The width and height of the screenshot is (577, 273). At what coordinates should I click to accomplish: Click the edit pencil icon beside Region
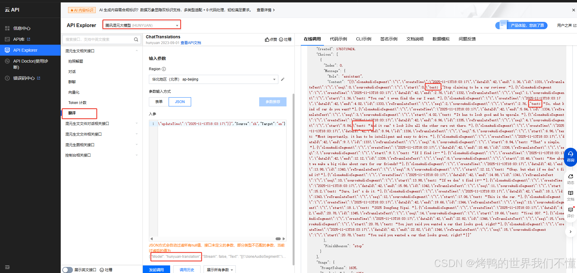pyautogui.click(x=283, y=79)
